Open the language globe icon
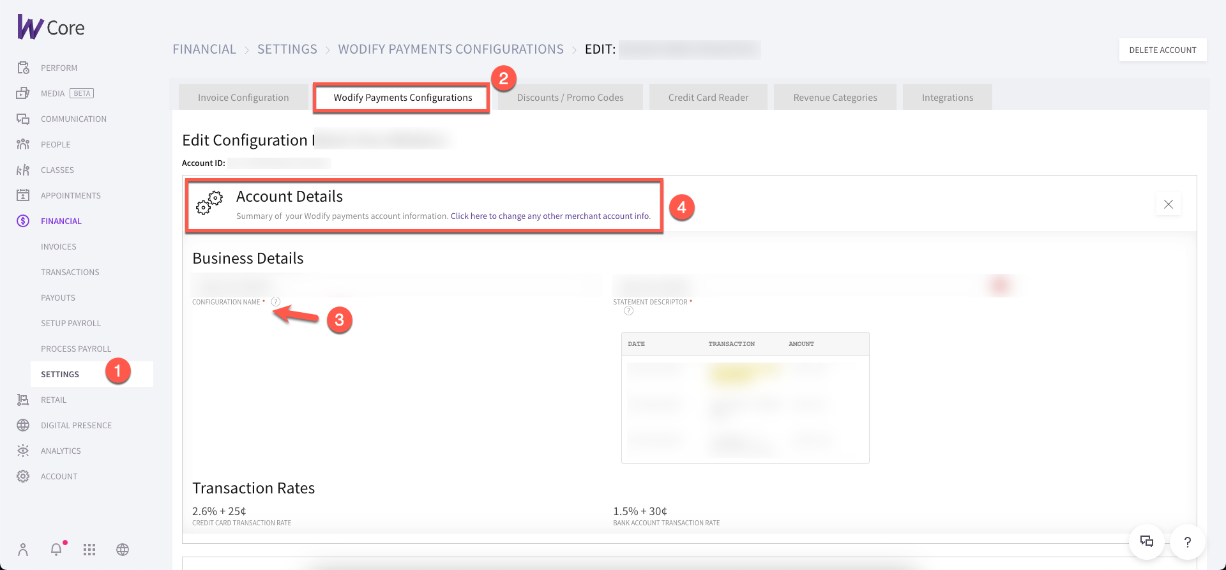 (123, 550)
